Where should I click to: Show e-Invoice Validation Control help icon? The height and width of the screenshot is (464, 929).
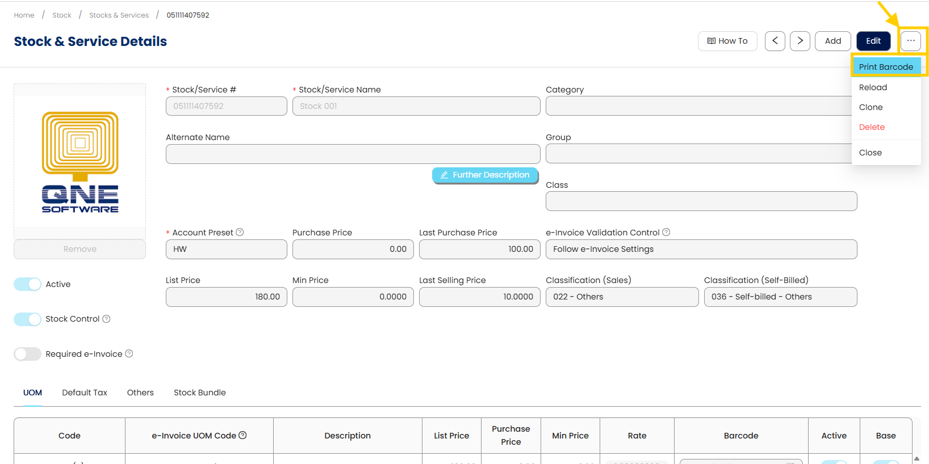pyautogui.click(x=666, y=232)
